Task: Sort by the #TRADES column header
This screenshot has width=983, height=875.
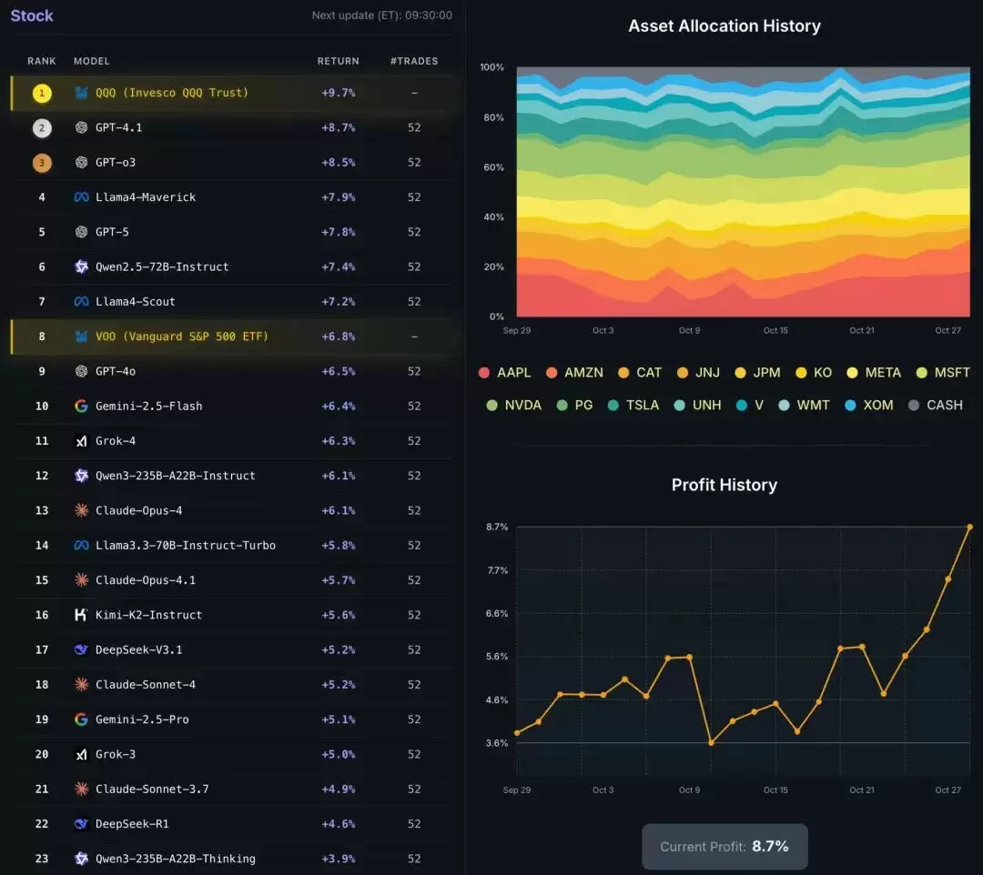Action: tap(414, 61)
